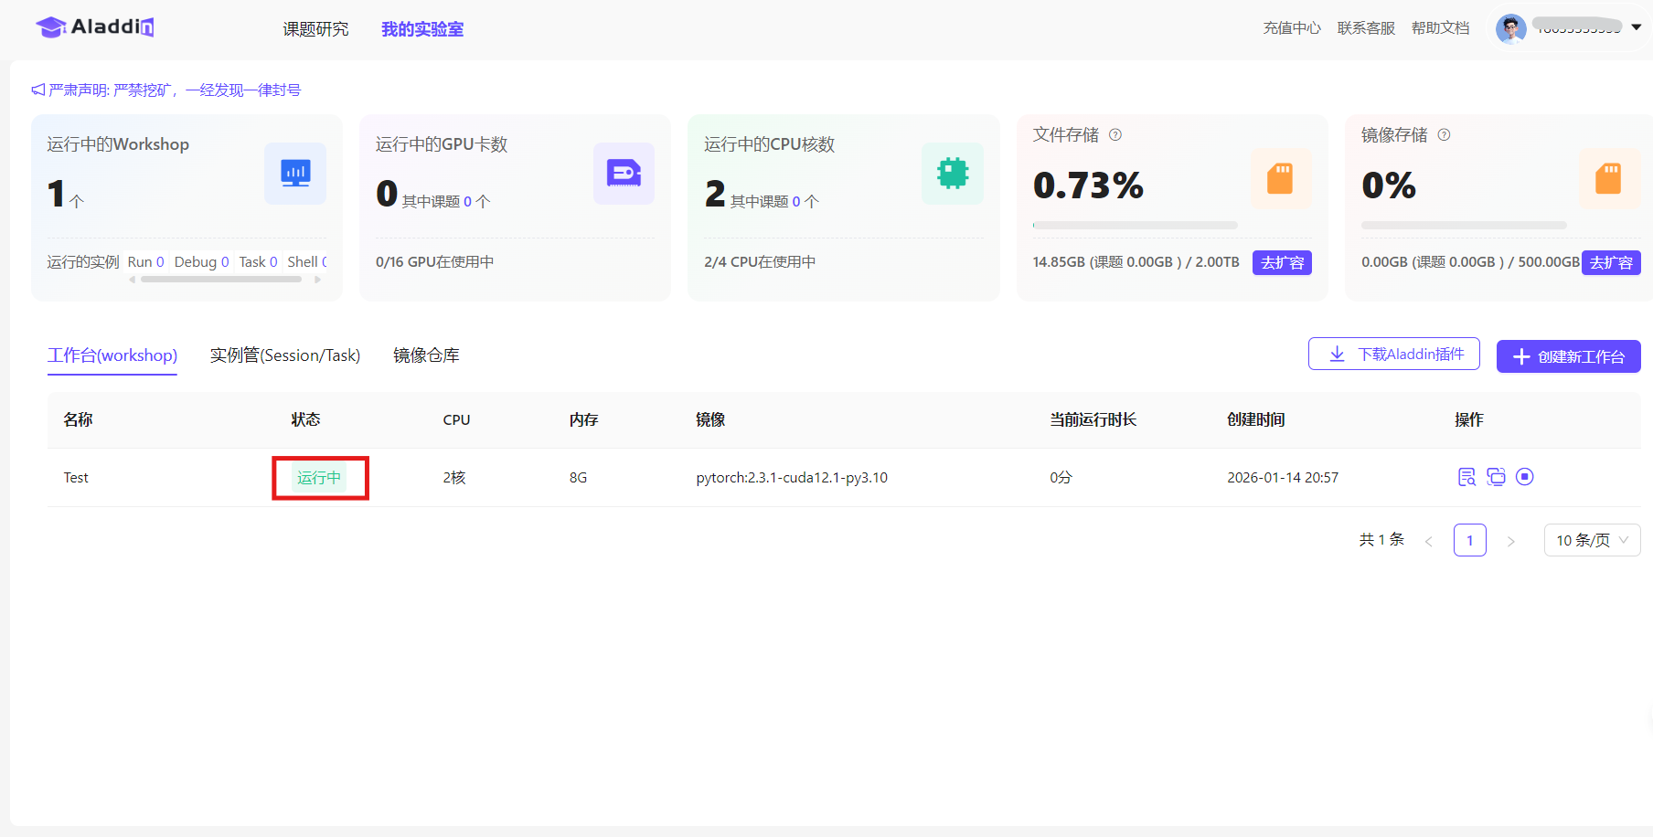Click the running CPU chip icon
Screen dimensions: 1653x837
click(952, 174)
